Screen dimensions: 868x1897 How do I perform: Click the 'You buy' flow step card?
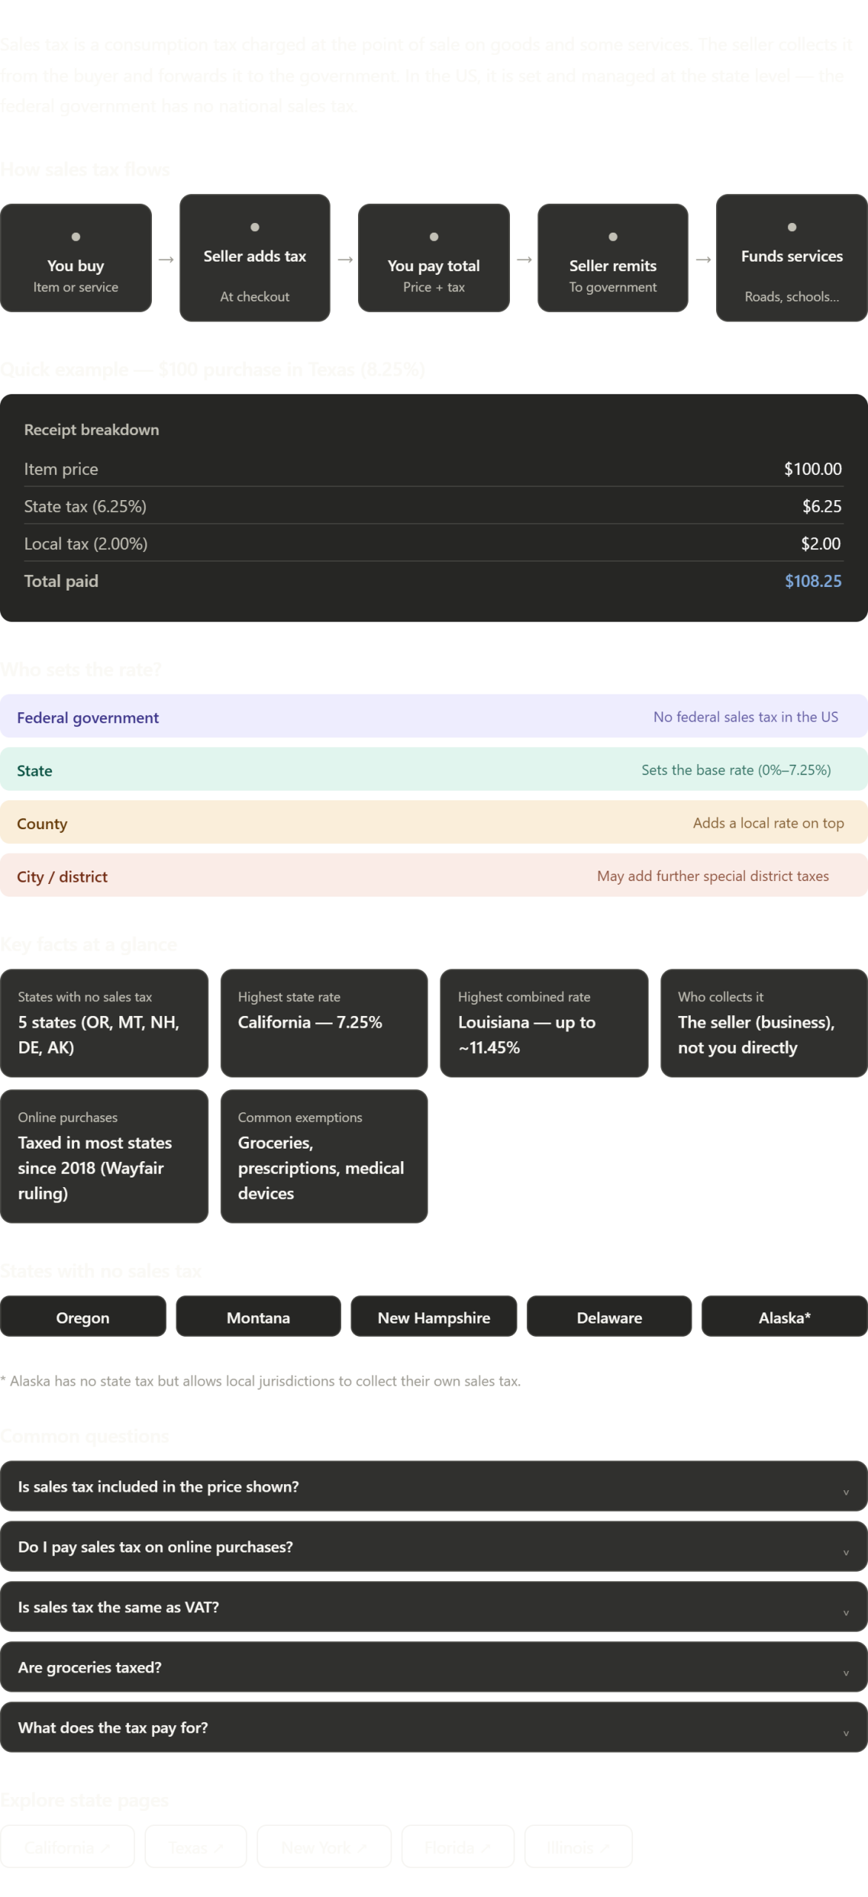(76, 258)
